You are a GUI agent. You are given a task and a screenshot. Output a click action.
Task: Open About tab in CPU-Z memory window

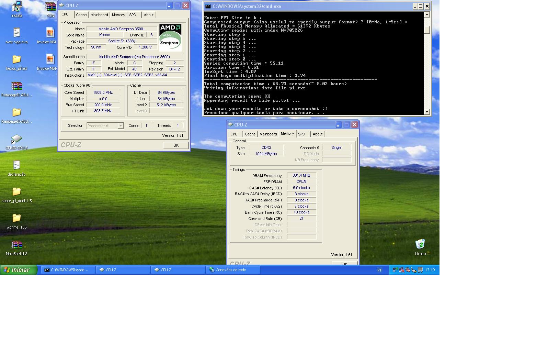coord(318,134)
